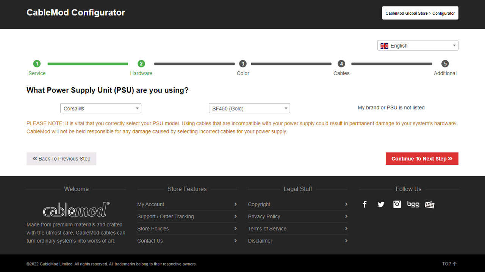Viewport: 485px width, 272px height.
Task: Open the My Account link
Action: [x=151, y=204]
